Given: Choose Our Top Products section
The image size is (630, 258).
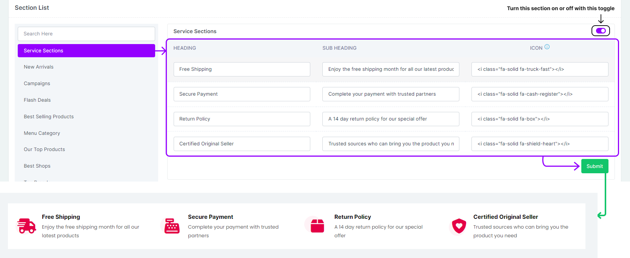Looking at the screenshot, I should point(45,150).
